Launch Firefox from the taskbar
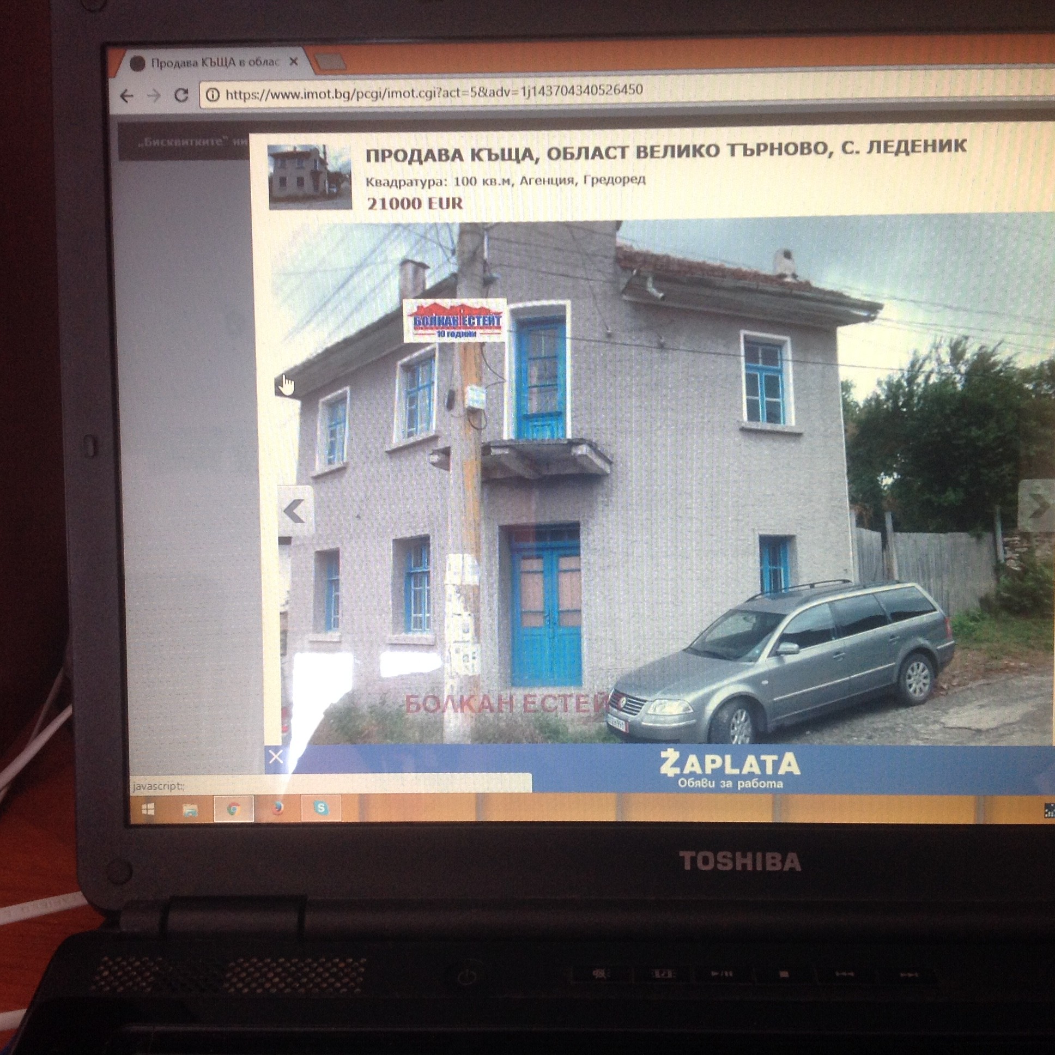The height and width of the screenshot is (1055, 1055). coord(278,808)
